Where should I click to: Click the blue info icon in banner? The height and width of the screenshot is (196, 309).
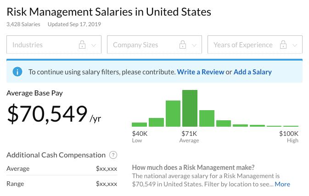(x=17, y=72)
